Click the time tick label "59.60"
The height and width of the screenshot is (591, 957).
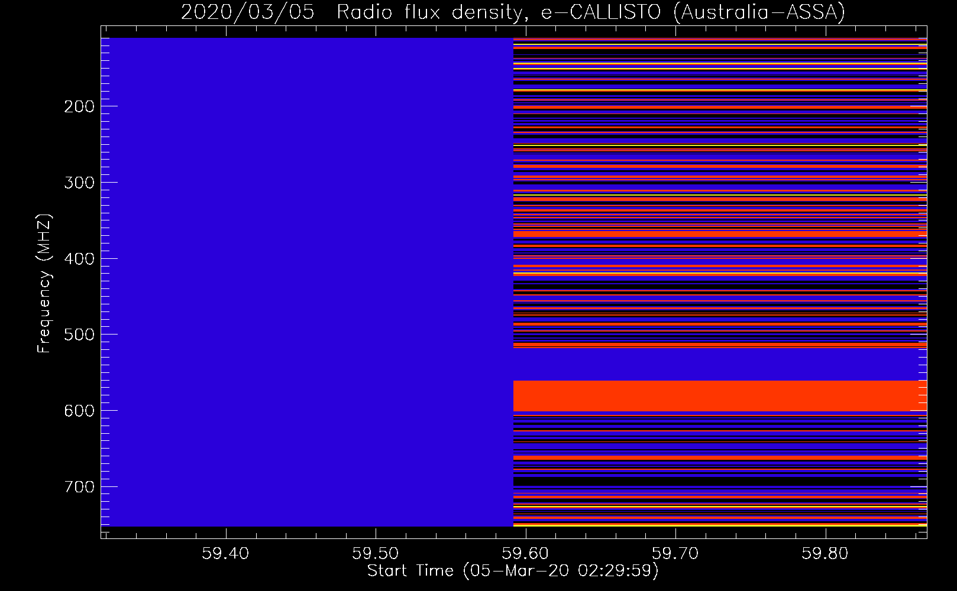tap(525, 554)
